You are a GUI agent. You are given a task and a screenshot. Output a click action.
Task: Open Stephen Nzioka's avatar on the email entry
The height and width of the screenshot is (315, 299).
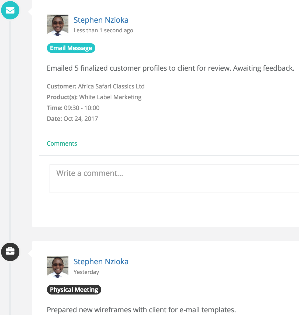(58, 25)
